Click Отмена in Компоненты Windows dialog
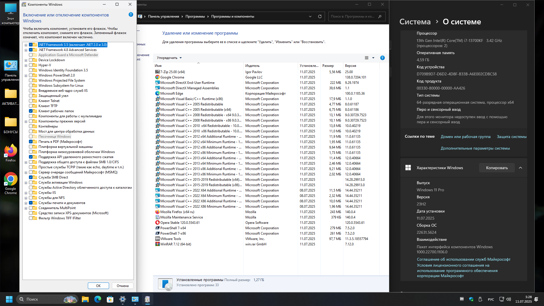 (x=123, y=286)
